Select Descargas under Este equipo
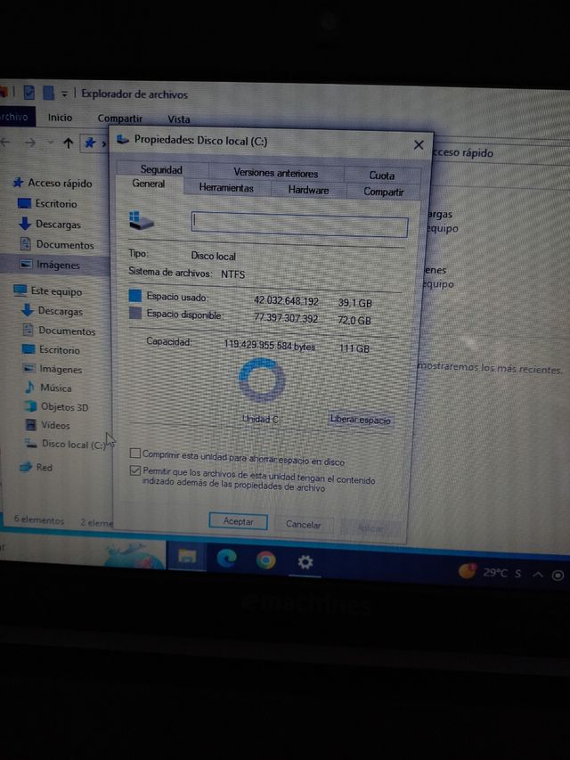This screenshot has width=570, height=760. click(x=53, y=311)
